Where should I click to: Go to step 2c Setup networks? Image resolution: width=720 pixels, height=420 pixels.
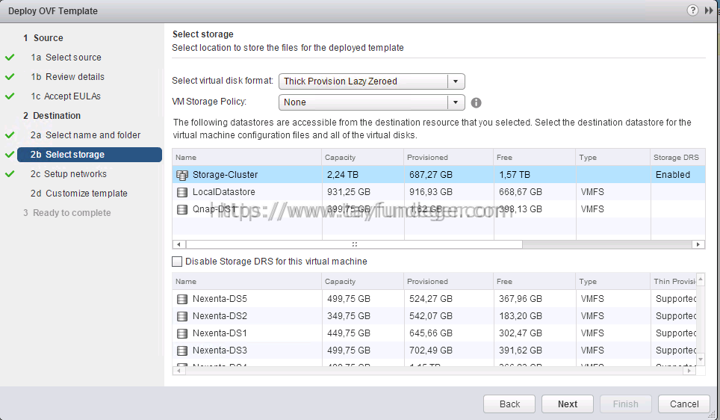click(69, 174)
